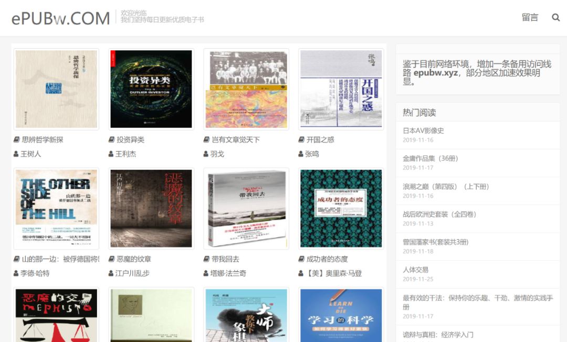Click the author icon beside 张鸣

tap(301, 154)
